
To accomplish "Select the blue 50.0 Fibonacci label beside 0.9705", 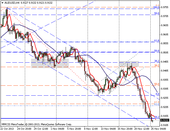I will [x=157, y=13].
